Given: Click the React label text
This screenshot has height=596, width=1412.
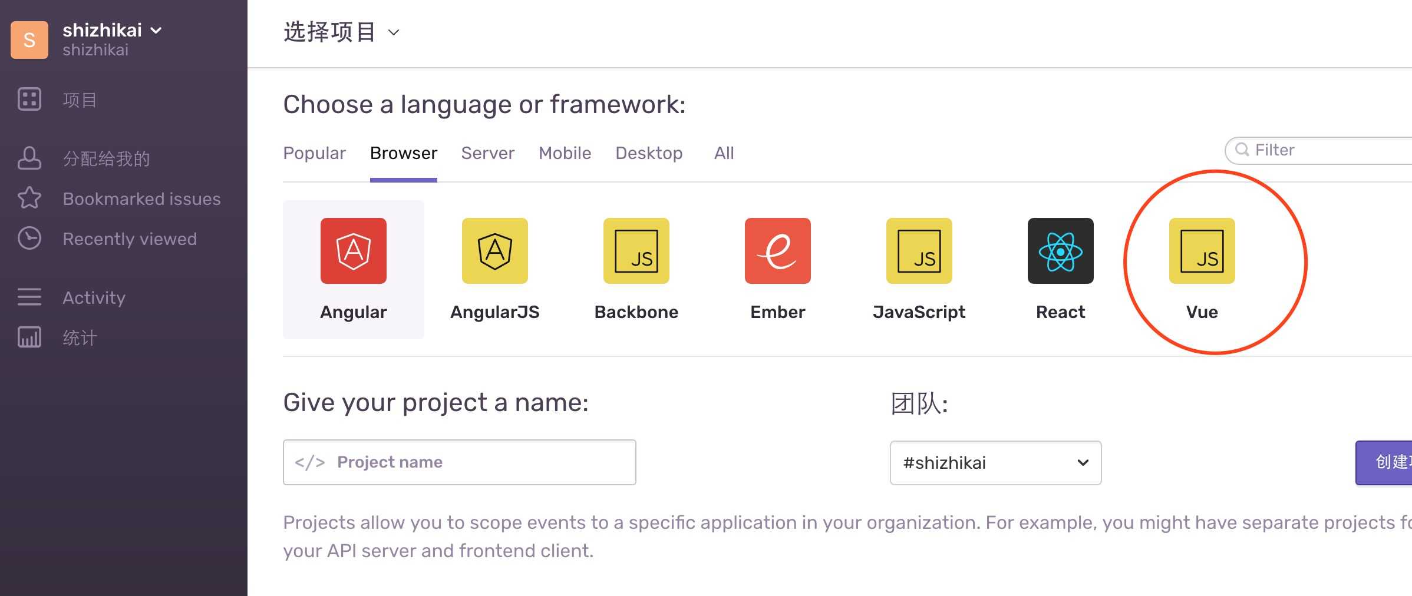Looking at the screenshot, I should [x=1061, y=312].
